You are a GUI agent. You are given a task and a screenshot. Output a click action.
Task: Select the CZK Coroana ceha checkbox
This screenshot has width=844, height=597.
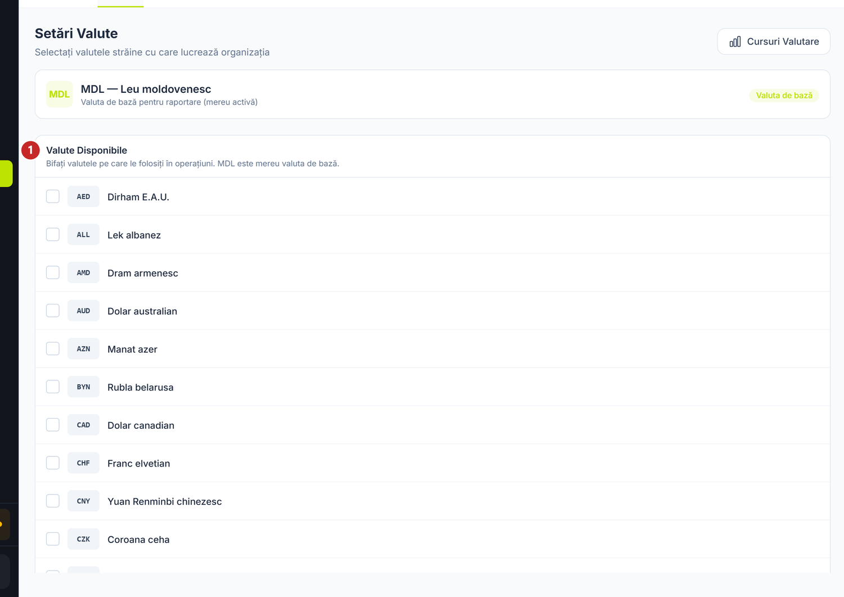pyautogui.click(x=53, y=539)
